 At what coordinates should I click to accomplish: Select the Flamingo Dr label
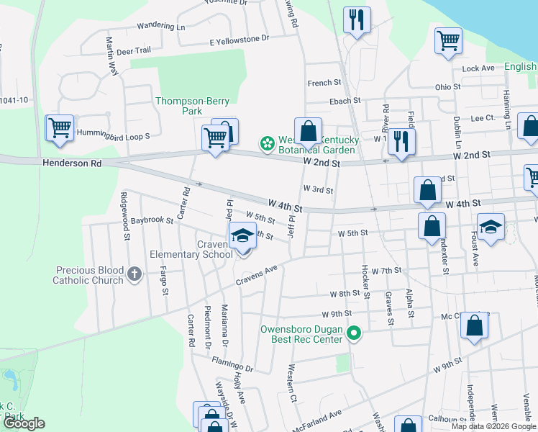tap(232, 364)
